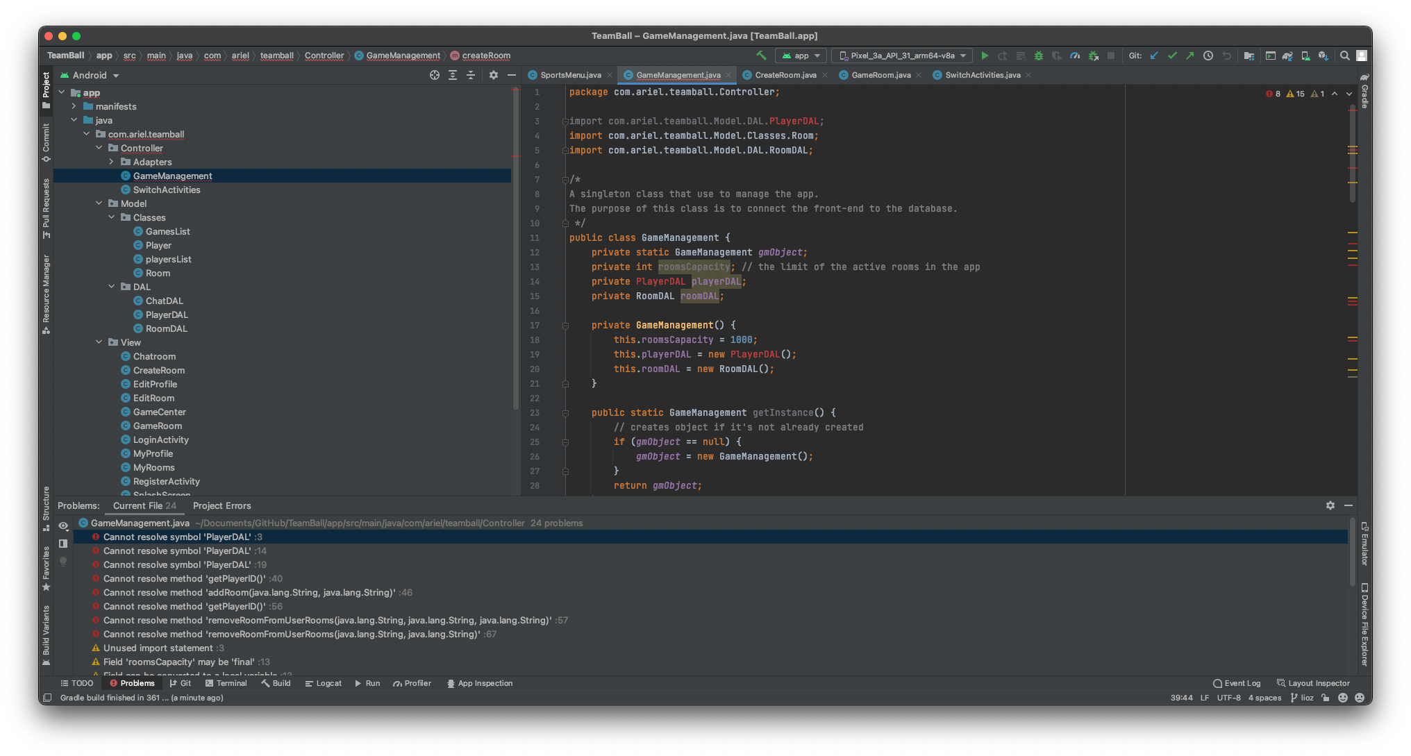Click Expand All in project panel
The image size is (1411, 756).
pyautogui.click(x=453, y=75)
